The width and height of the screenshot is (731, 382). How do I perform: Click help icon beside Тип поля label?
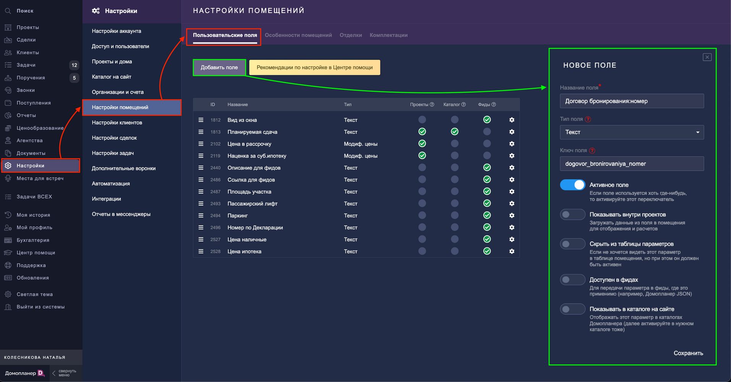click(588, 119)
